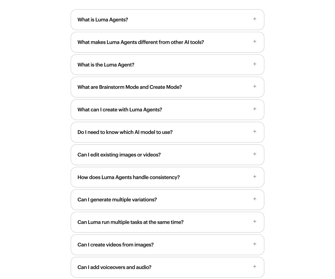Click plus icon next to voiceovers and audio
This screenshot has height=279, width=335.
point(255,266)
